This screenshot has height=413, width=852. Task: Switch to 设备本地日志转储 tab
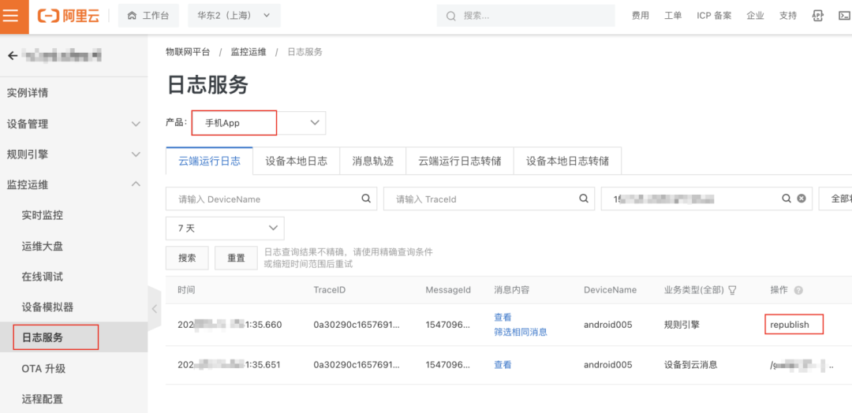pyautogui.click(x=567, y=162)
